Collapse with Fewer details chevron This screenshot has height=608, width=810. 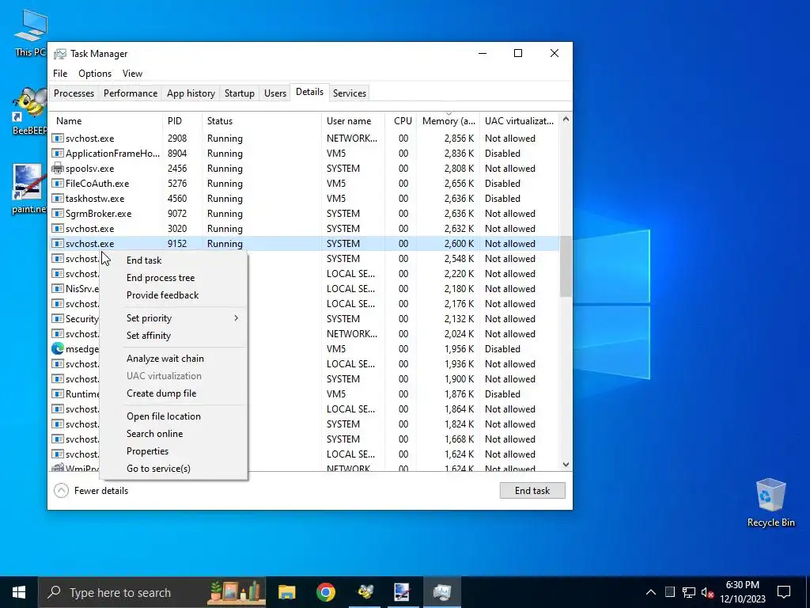61,491
